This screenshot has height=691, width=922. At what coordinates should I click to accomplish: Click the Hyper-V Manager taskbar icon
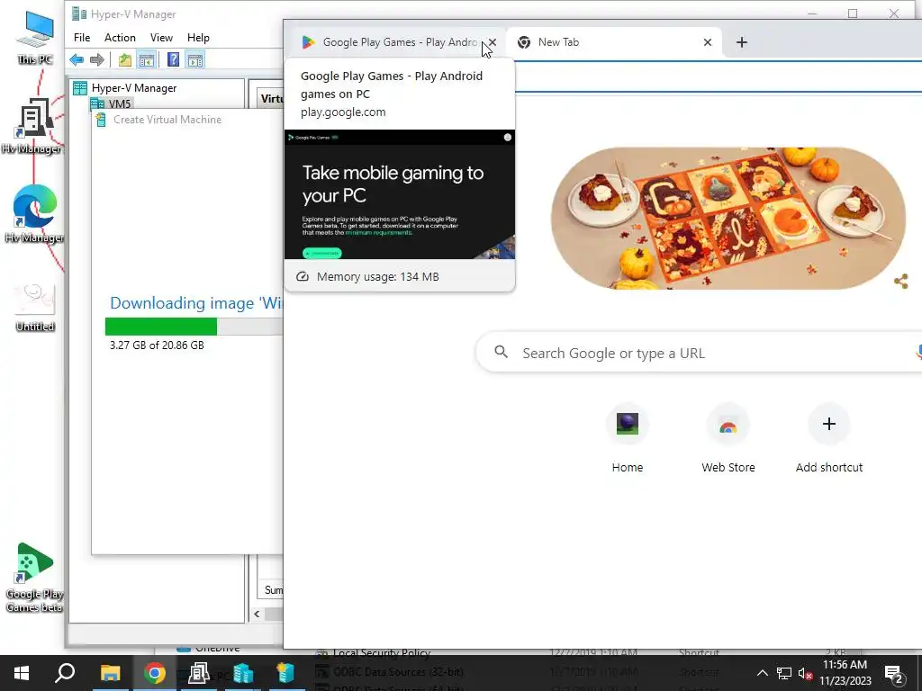(242, 673)
